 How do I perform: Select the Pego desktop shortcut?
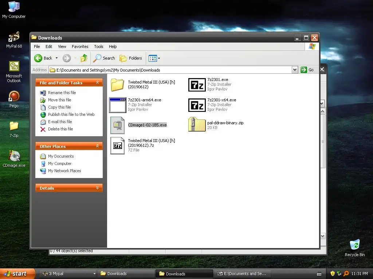point(14,99)
